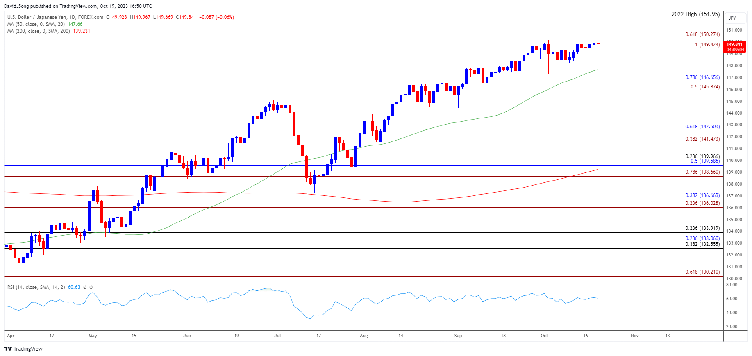752x356 pixels.
Task: Click the Jun label on time axis
Action: tap(187, 336)
